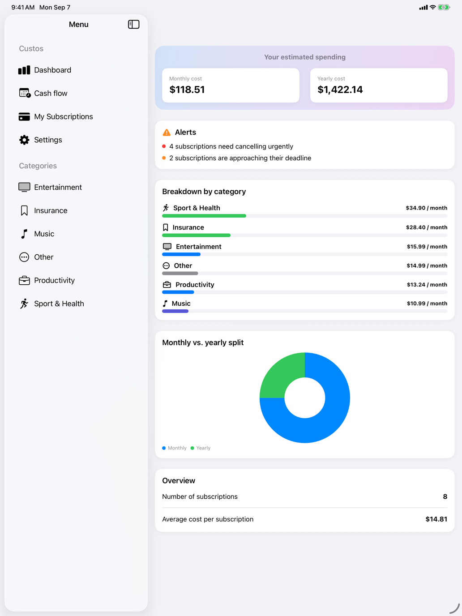Viewport: 462px width, 616px height.
Task: Click the "$28.40 / month" value
Action: (x=427, y=227)
